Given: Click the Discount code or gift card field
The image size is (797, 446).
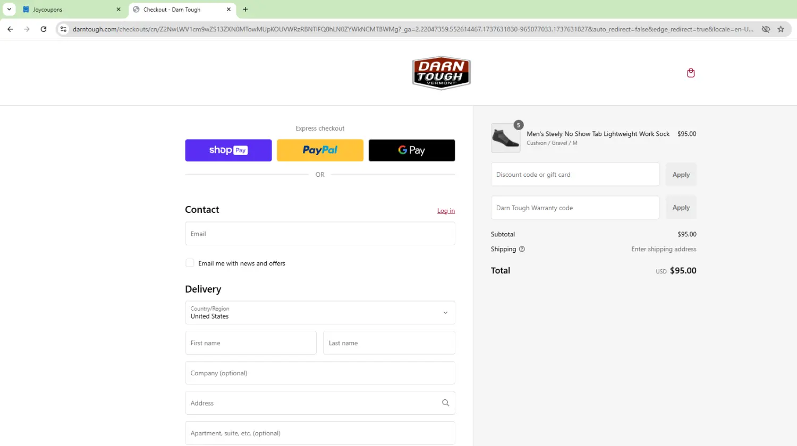Looking at the screenshot, I should tap(575, 175).
